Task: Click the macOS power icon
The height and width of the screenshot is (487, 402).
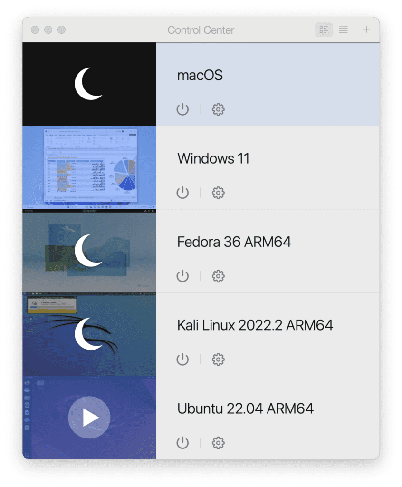Action: click(x=182, y=109)
